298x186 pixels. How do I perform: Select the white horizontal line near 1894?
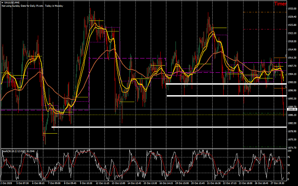[x=226, y=96]
